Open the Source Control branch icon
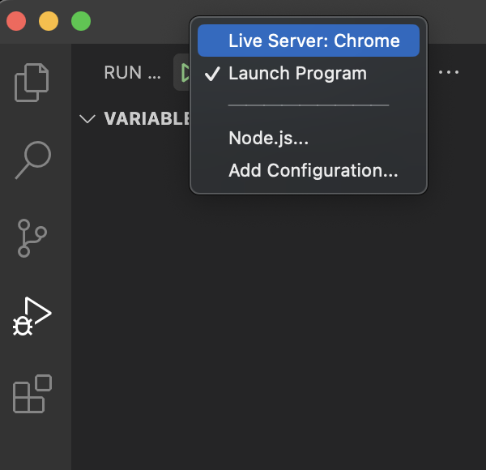Viewport: 486px width, 470px height. click(32, 238)
